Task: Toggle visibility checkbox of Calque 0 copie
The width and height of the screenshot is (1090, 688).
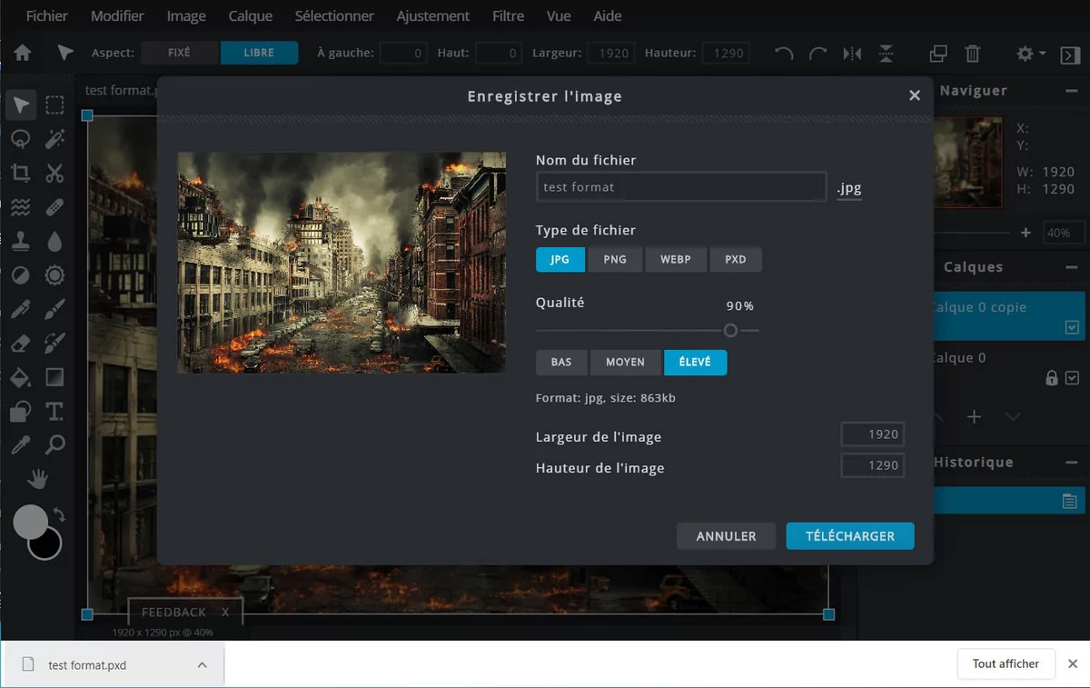Action: [1072, 327]
